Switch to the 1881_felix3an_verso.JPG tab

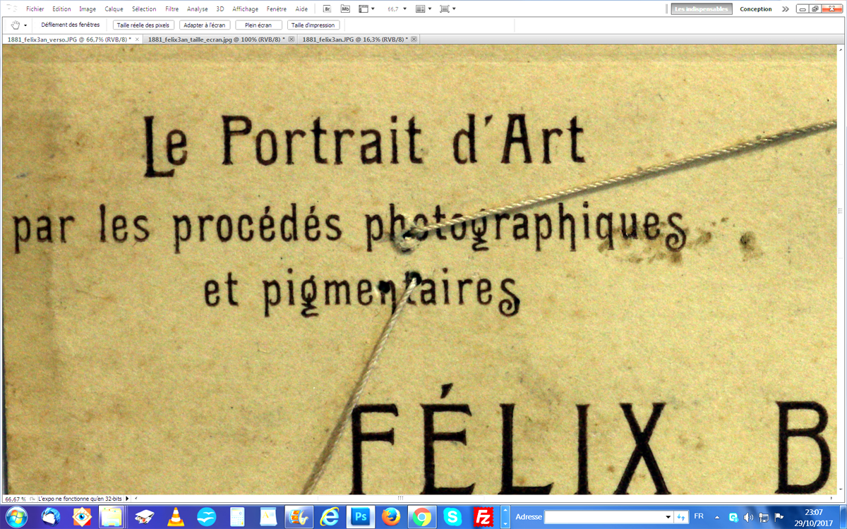click(x=68, y=39)
